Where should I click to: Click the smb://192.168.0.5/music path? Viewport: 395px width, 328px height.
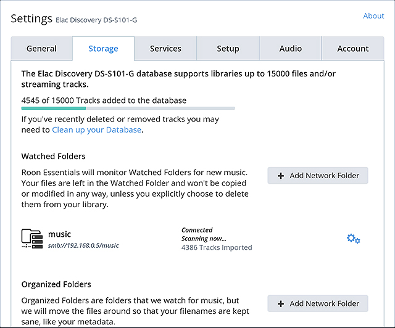(83, 245)
